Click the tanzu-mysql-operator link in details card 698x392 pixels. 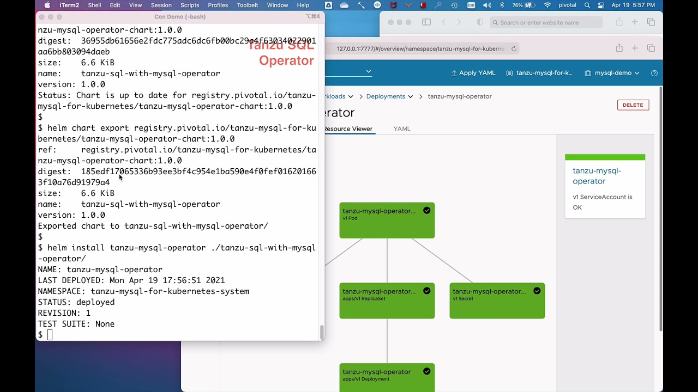(x=597, y=176)
